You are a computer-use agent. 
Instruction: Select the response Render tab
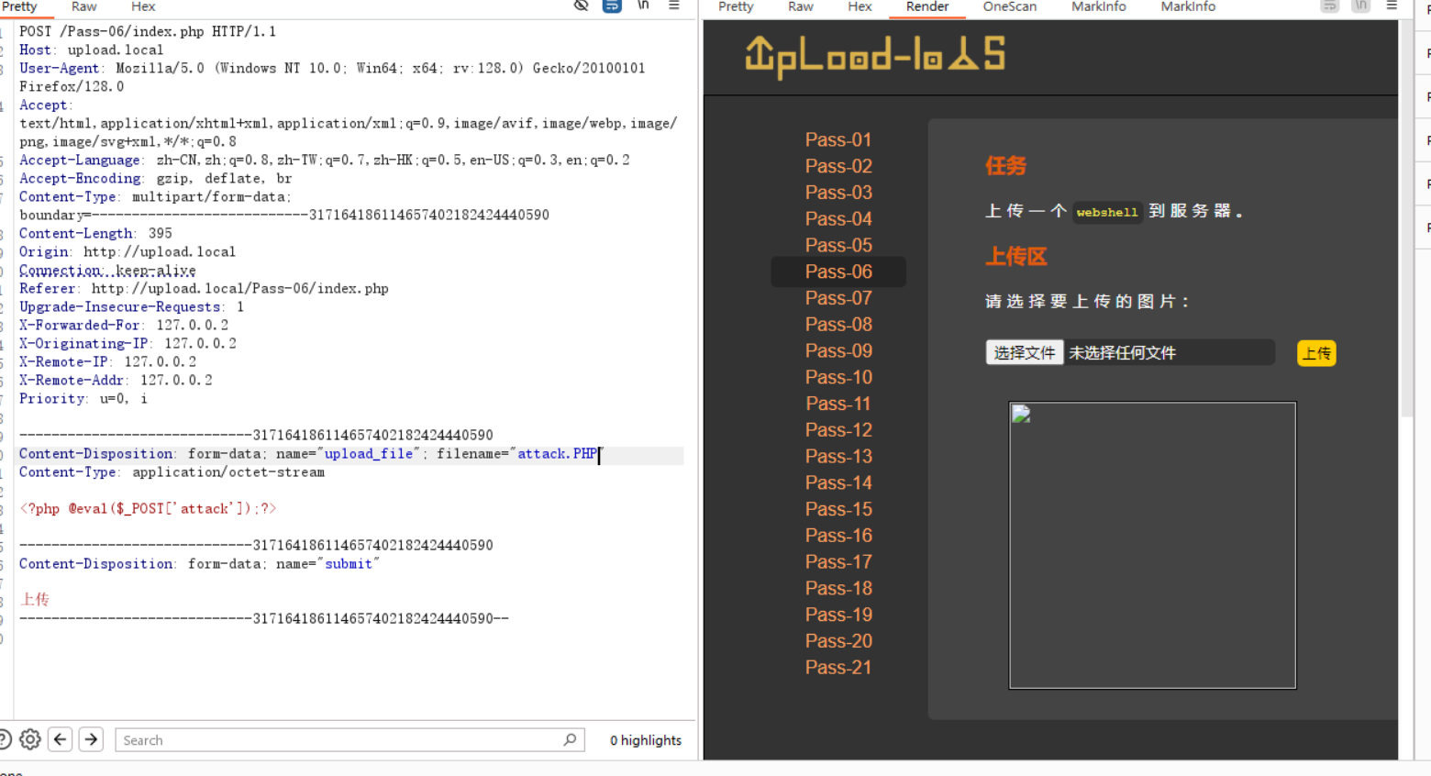click(x=927, y=7)
